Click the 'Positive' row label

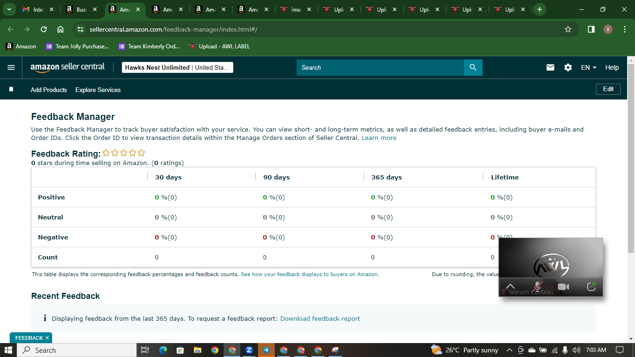point(52,197)
